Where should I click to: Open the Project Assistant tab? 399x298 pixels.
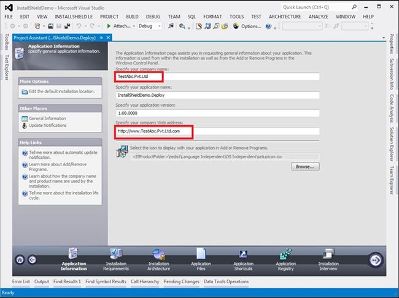pos(55,37)
